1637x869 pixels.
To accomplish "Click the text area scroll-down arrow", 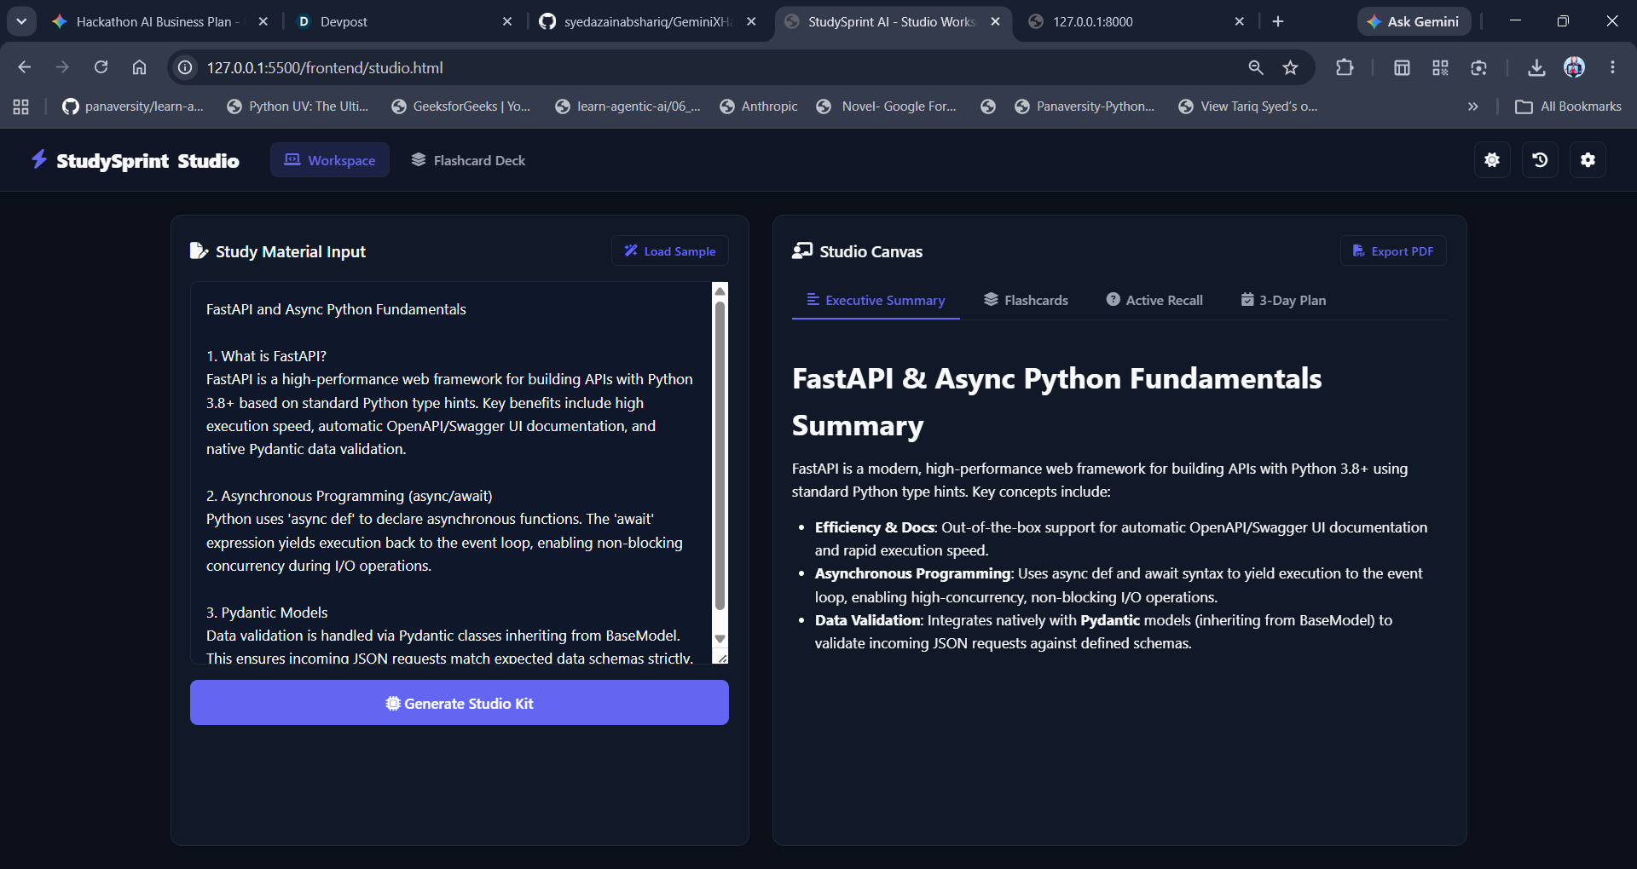I will tap(720, 639).
